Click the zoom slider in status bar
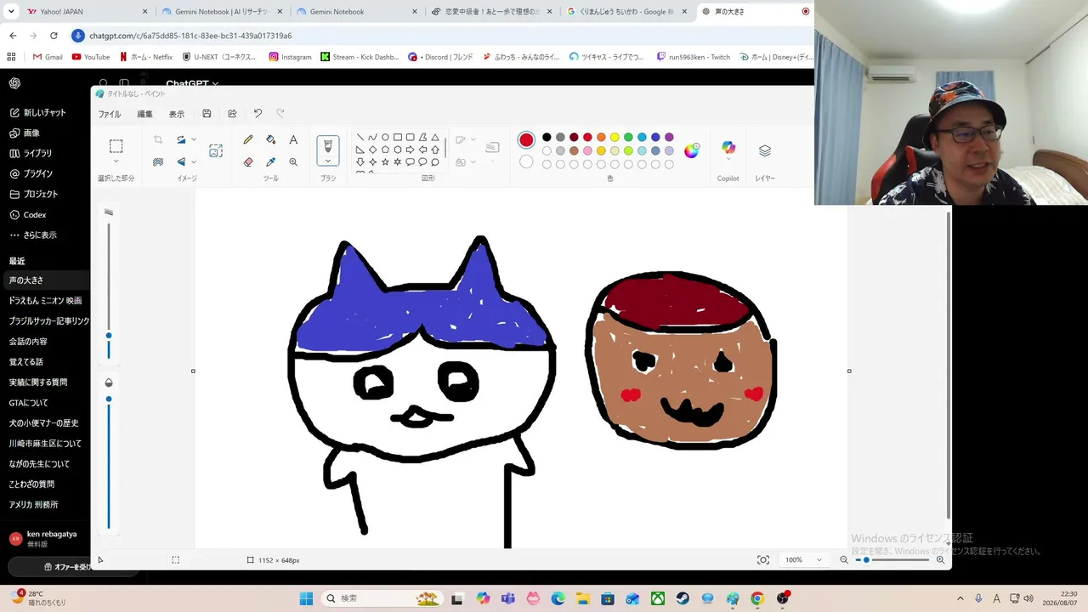Screen dimensions: 1088x612 892,560
